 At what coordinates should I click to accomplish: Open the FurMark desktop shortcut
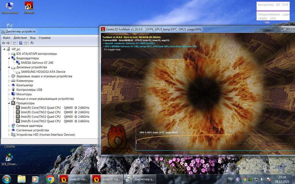click(x=29, y=8)
